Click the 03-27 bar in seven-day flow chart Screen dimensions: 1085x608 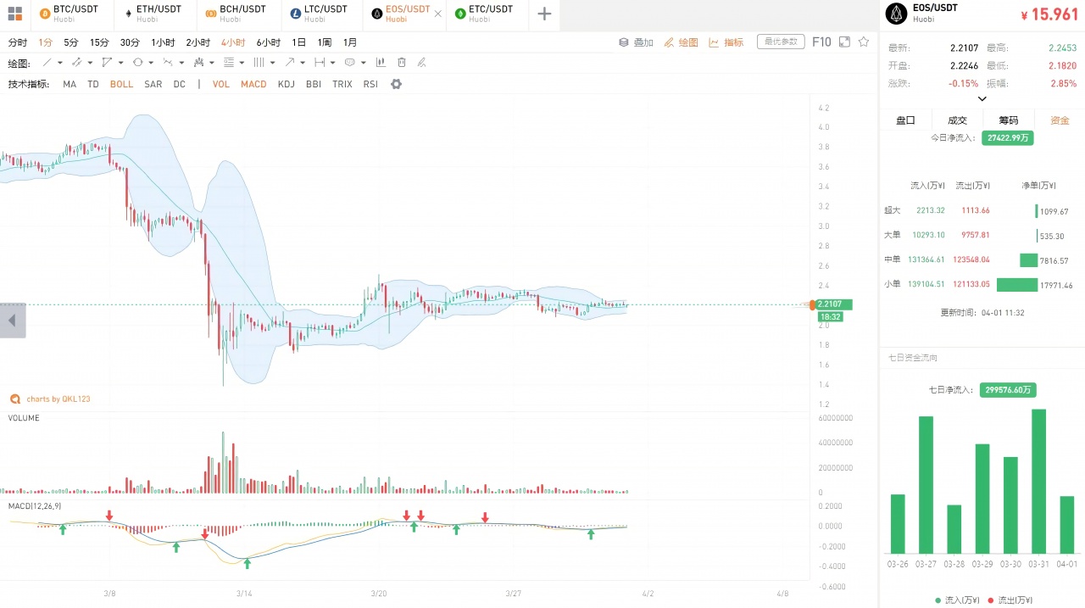tap(926, 484)
